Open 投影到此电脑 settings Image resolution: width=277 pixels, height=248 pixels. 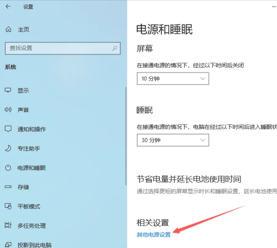(x=34, y=245)
